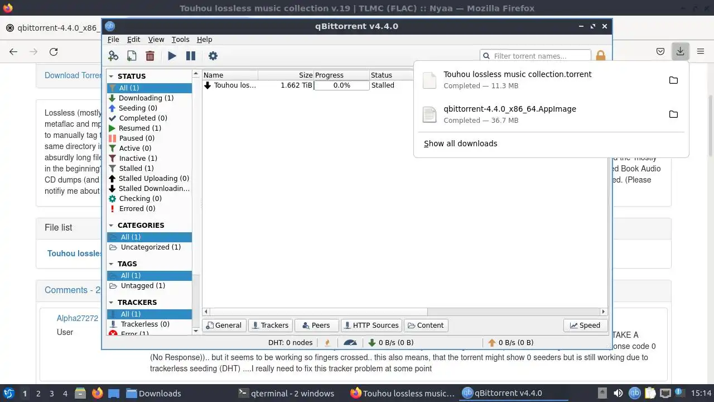Screen dimensions: 714x402
Task: Click DHT: 0 nodes status text
Action: [290, 342]
